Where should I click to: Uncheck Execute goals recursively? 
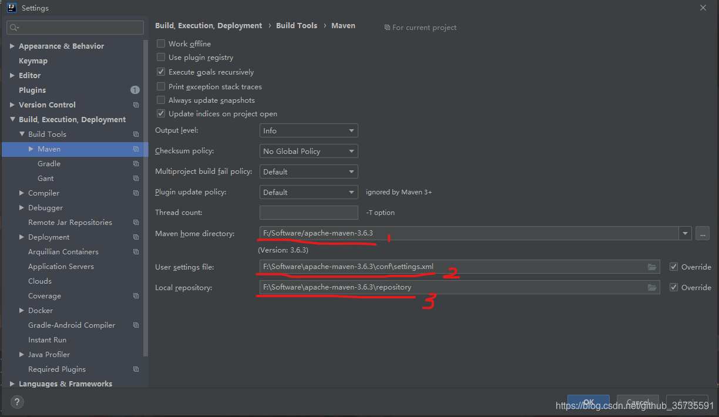[161, 72]
